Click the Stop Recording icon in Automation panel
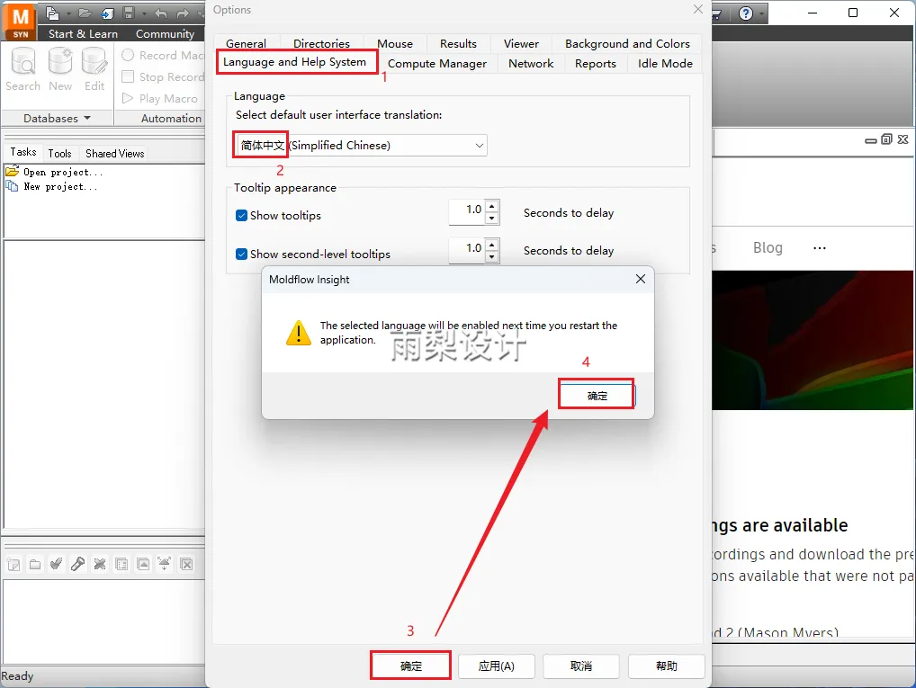This screenshot has width=916, height=688. pos(128,76)
